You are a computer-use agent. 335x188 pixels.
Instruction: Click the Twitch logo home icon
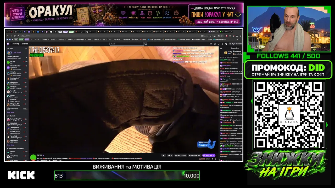pyautogui.click(x=8, y=44)
